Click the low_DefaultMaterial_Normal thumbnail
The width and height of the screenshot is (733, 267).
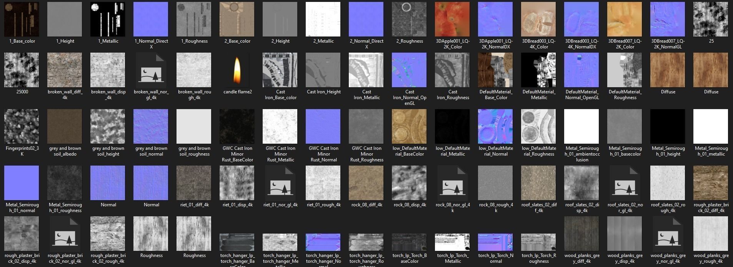495,126
